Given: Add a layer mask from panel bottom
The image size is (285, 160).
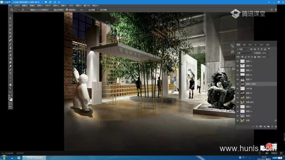Looking at the screenshot, I should 261,127.
